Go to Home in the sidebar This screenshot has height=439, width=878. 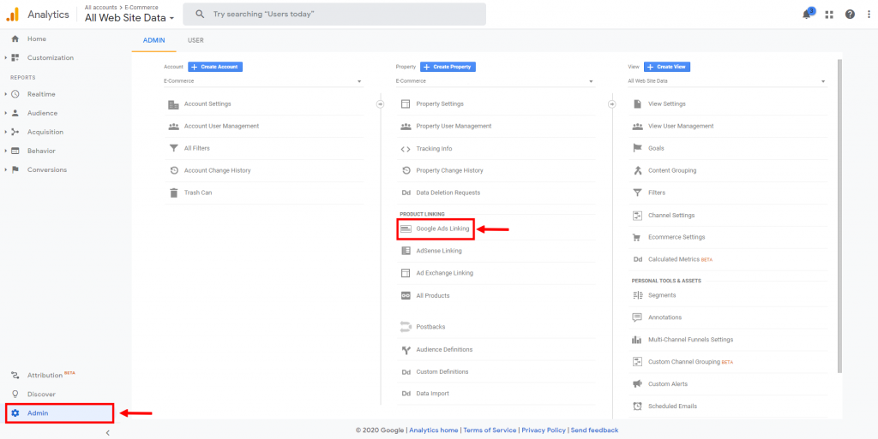pos(37,39)
